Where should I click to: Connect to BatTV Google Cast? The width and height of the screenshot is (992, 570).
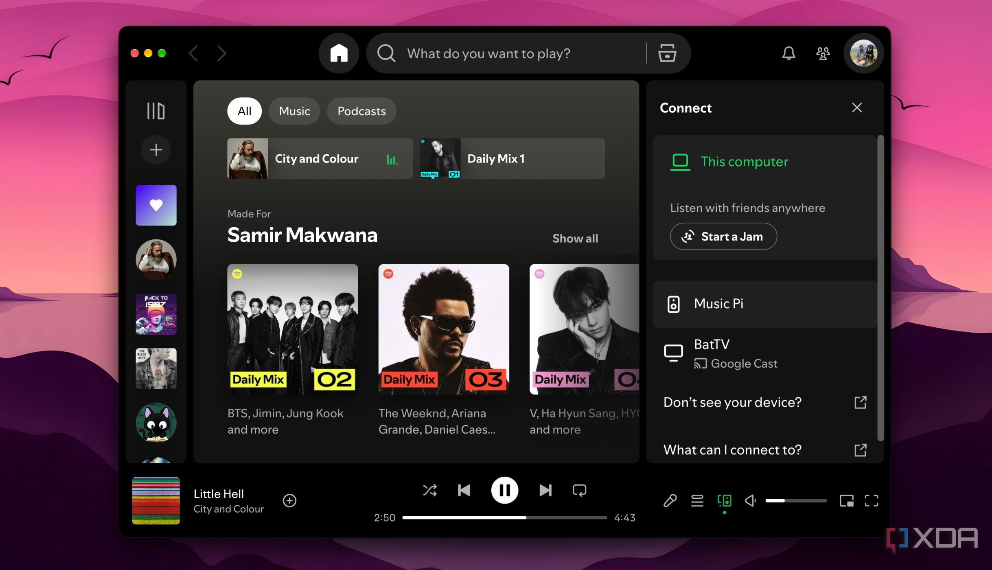coord(765,353)
